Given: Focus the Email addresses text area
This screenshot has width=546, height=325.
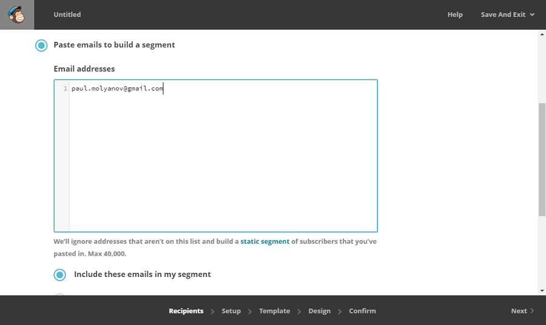Looking at the screenshot, I should (x=215, y=156).
